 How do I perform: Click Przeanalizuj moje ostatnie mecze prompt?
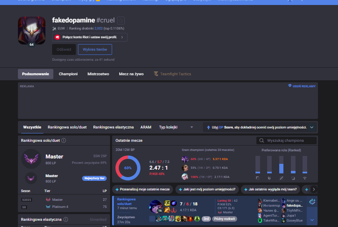tap(143, 190)
